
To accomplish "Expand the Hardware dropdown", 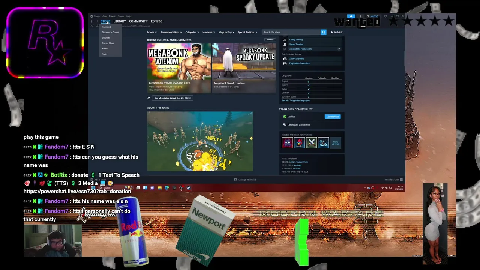I will [x=208, y=32].
